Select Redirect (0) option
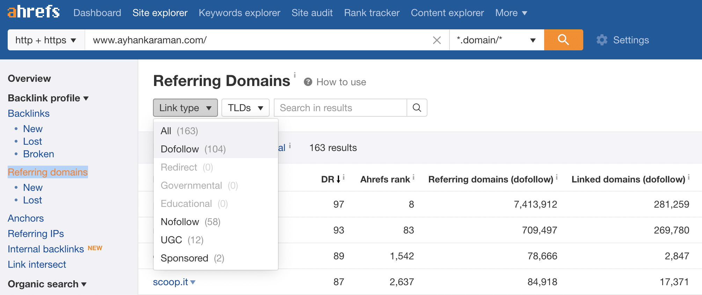 (x=216, y=167)
